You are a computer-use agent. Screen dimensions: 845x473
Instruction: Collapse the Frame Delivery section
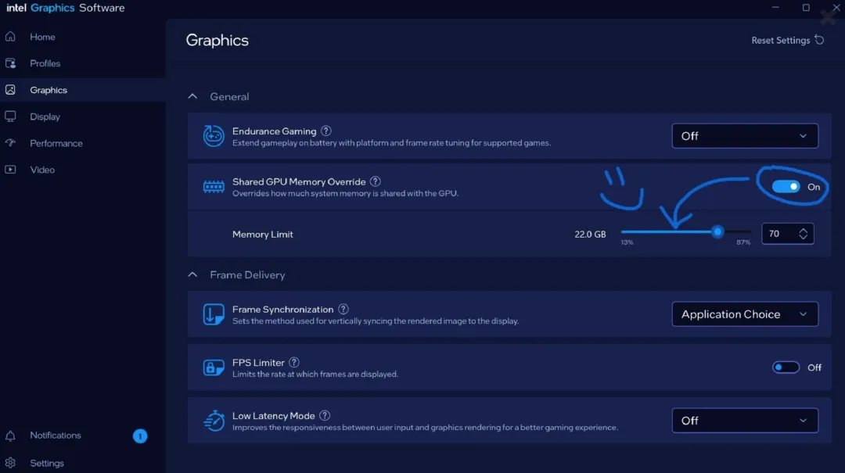coord(192,275)
